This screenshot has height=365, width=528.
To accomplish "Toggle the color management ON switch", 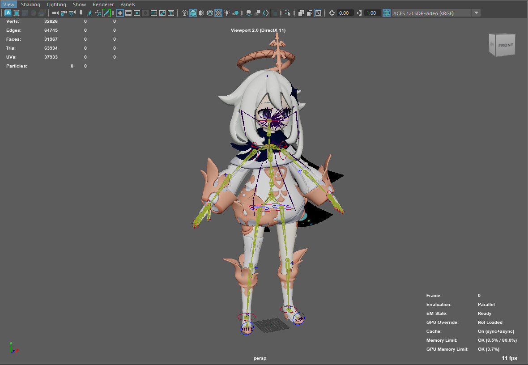I will pos(387,13).
